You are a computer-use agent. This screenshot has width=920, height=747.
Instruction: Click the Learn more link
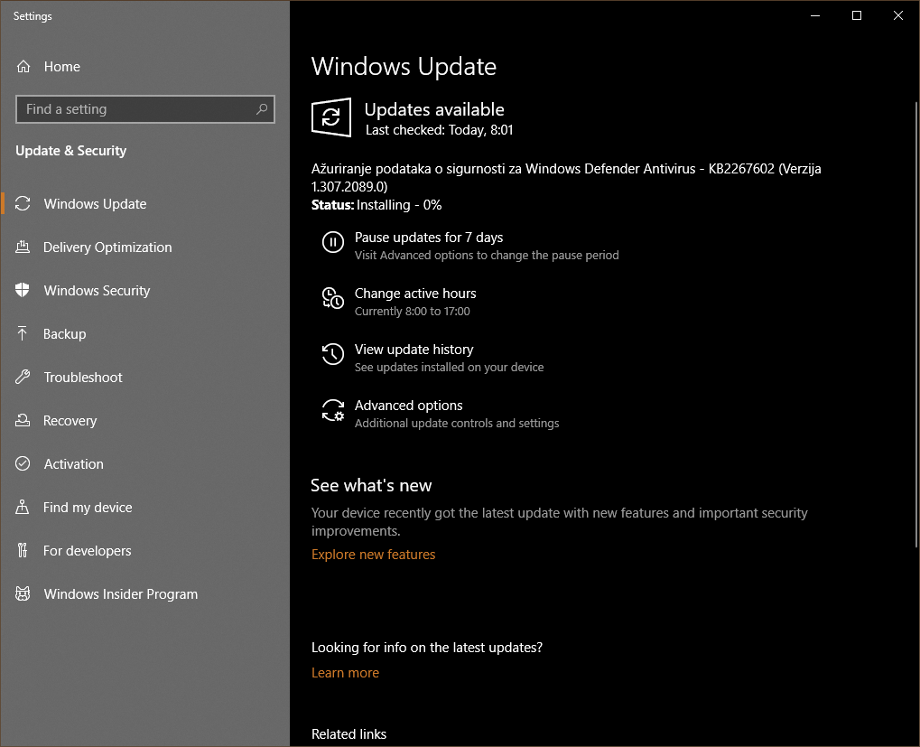coord(345,673)
